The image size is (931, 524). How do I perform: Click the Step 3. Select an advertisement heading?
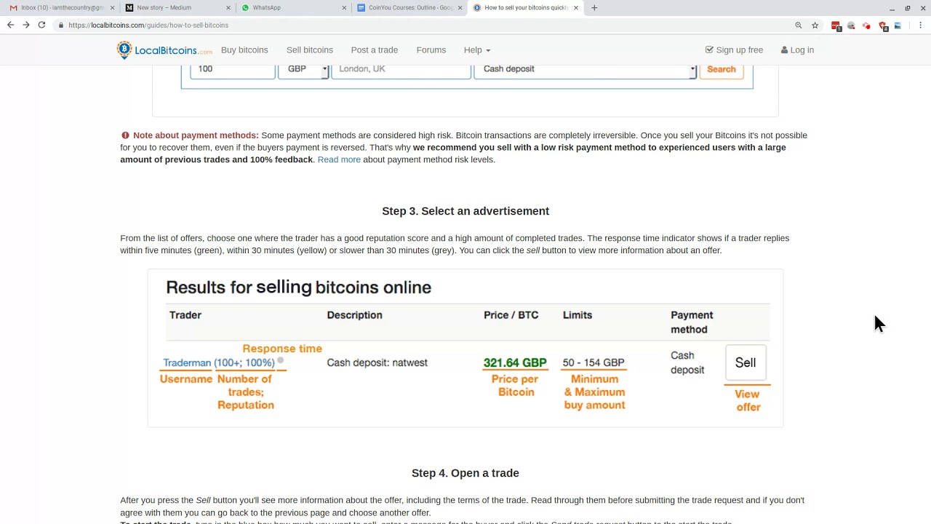tap(465, 211)
